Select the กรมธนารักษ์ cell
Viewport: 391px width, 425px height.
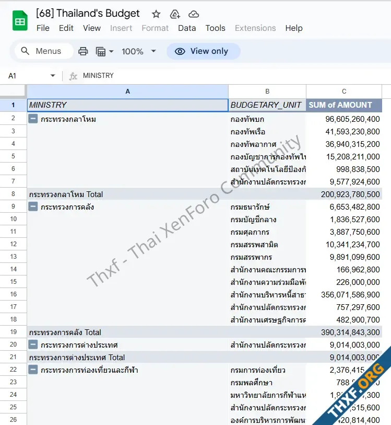point(267,207)
